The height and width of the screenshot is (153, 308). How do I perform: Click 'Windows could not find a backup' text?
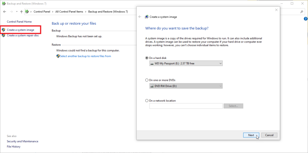[x=88, y=51]
